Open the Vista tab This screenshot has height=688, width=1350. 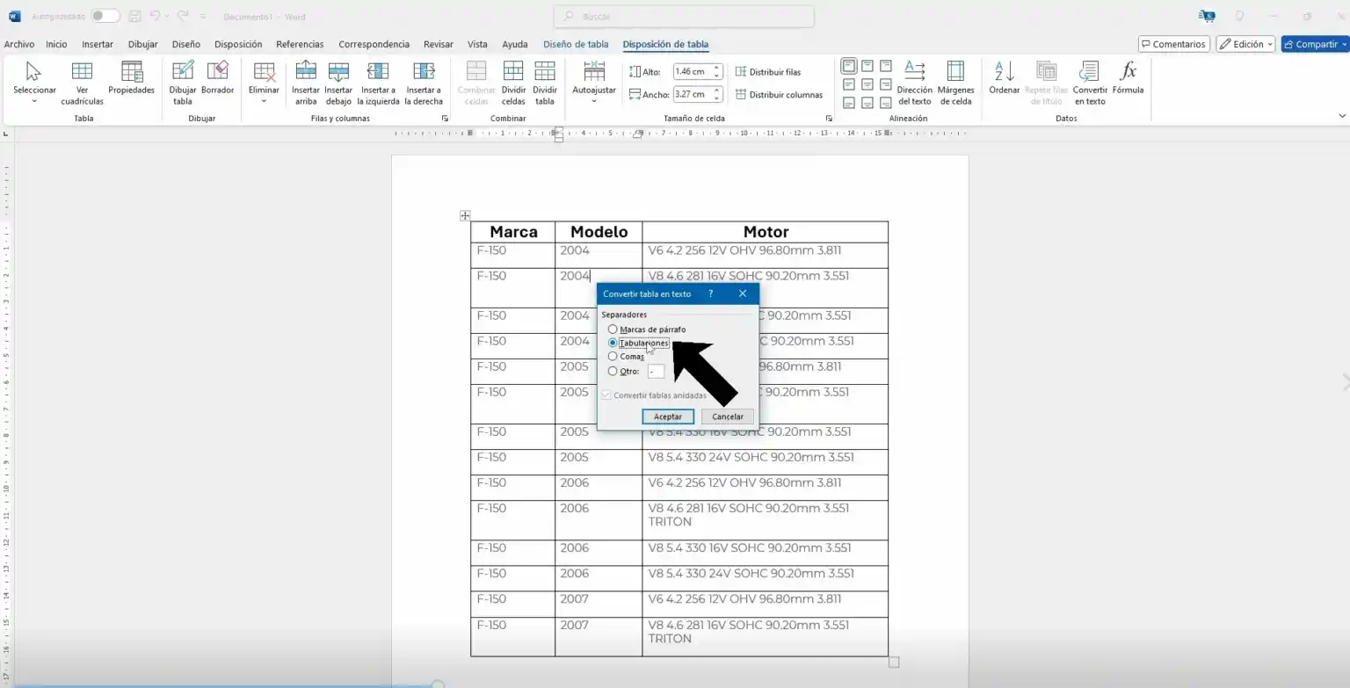pyautogui.click(x=477, y=44)
